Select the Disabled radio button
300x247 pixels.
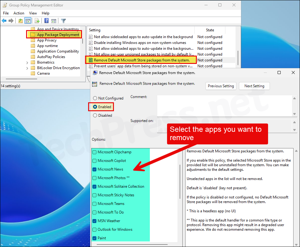pyautogui.click(x=95, y=115)
